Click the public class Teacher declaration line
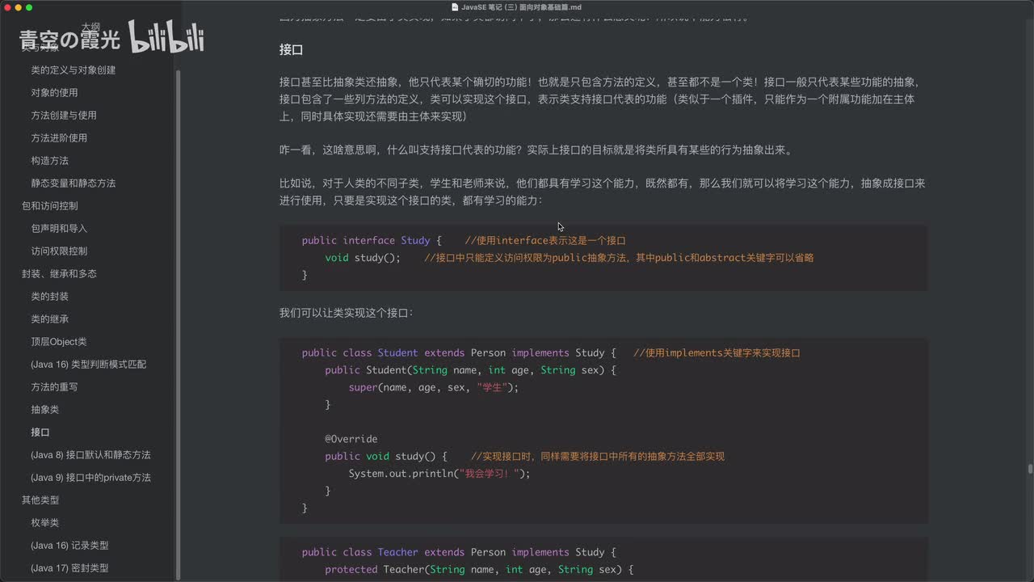1034x582 pixels. 459,552
